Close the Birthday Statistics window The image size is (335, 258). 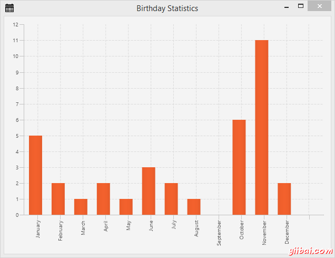(320, 7)
